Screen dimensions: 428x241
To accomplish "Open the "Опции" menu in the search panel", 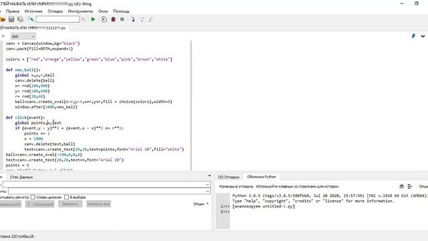I will coord(201,204).
